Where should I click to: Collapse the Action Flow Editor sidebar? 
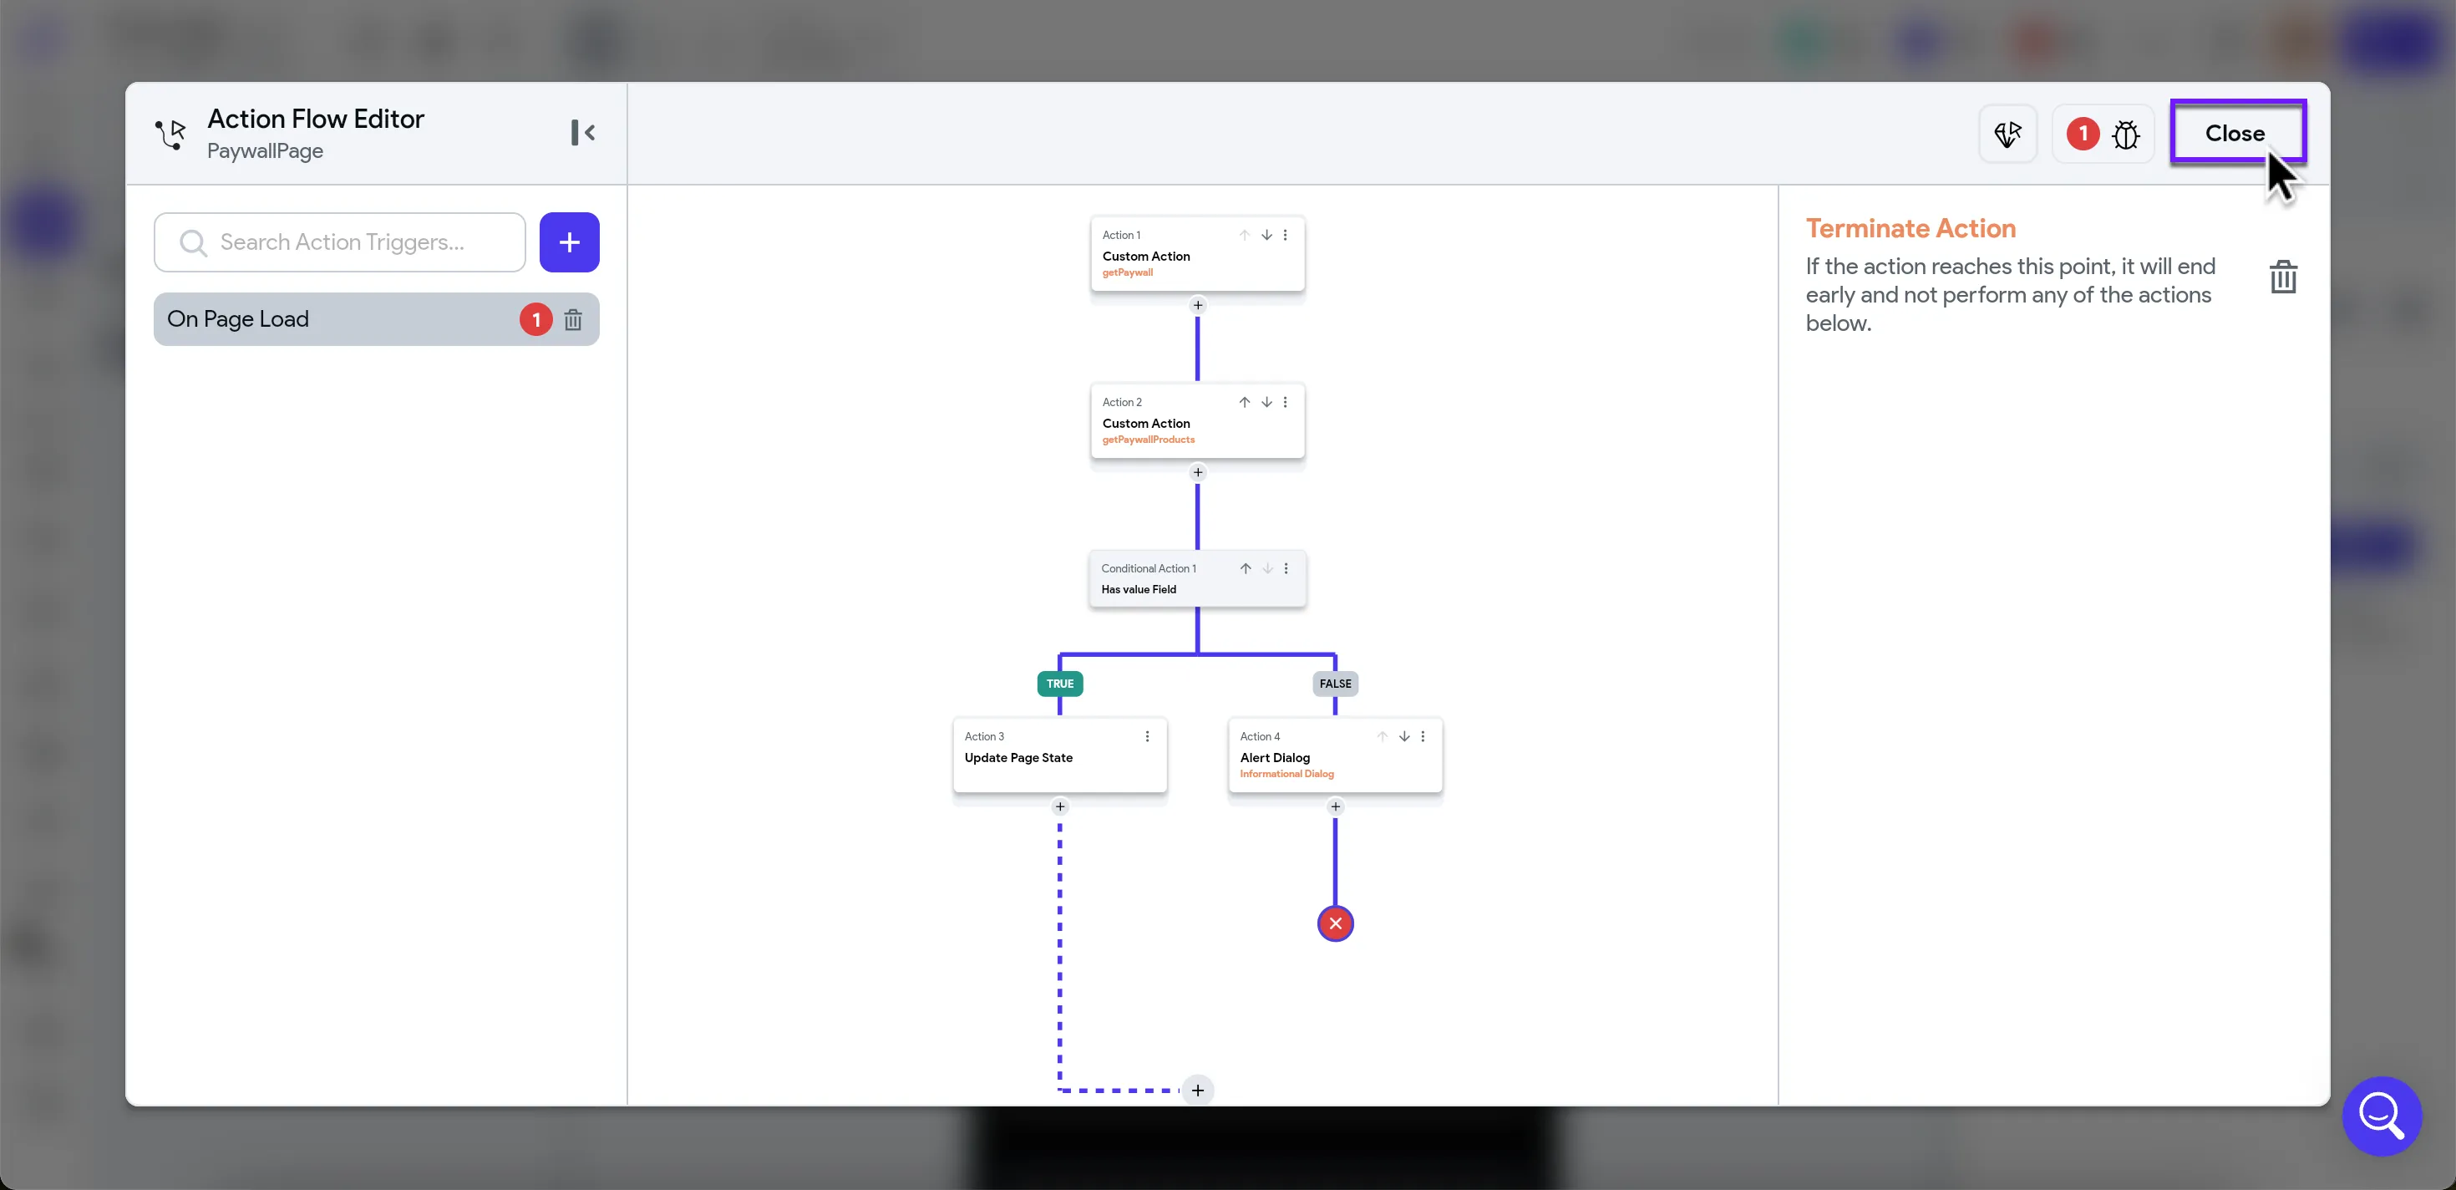click(x=582, y=133)
